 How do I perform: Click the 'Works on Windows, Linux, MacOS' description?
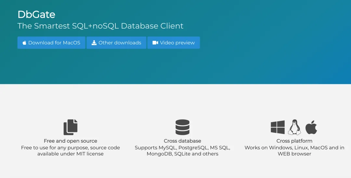(x=294, y=148)
